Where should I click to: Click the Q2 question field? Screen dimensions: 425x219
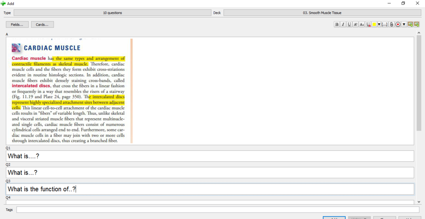point(210,172)
